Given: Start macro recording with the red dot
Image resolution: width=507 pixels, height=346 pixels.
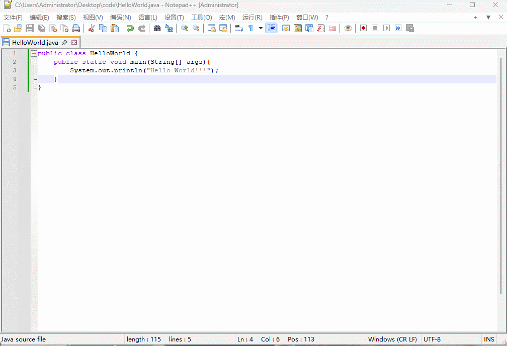Looking at the screenshot, I should [x=363, y=28].
